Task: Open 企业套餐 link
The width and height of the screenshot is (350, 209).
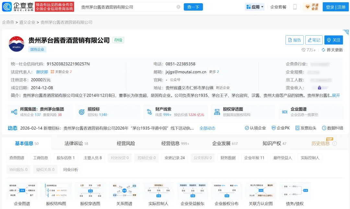Action: click(278, 7)
